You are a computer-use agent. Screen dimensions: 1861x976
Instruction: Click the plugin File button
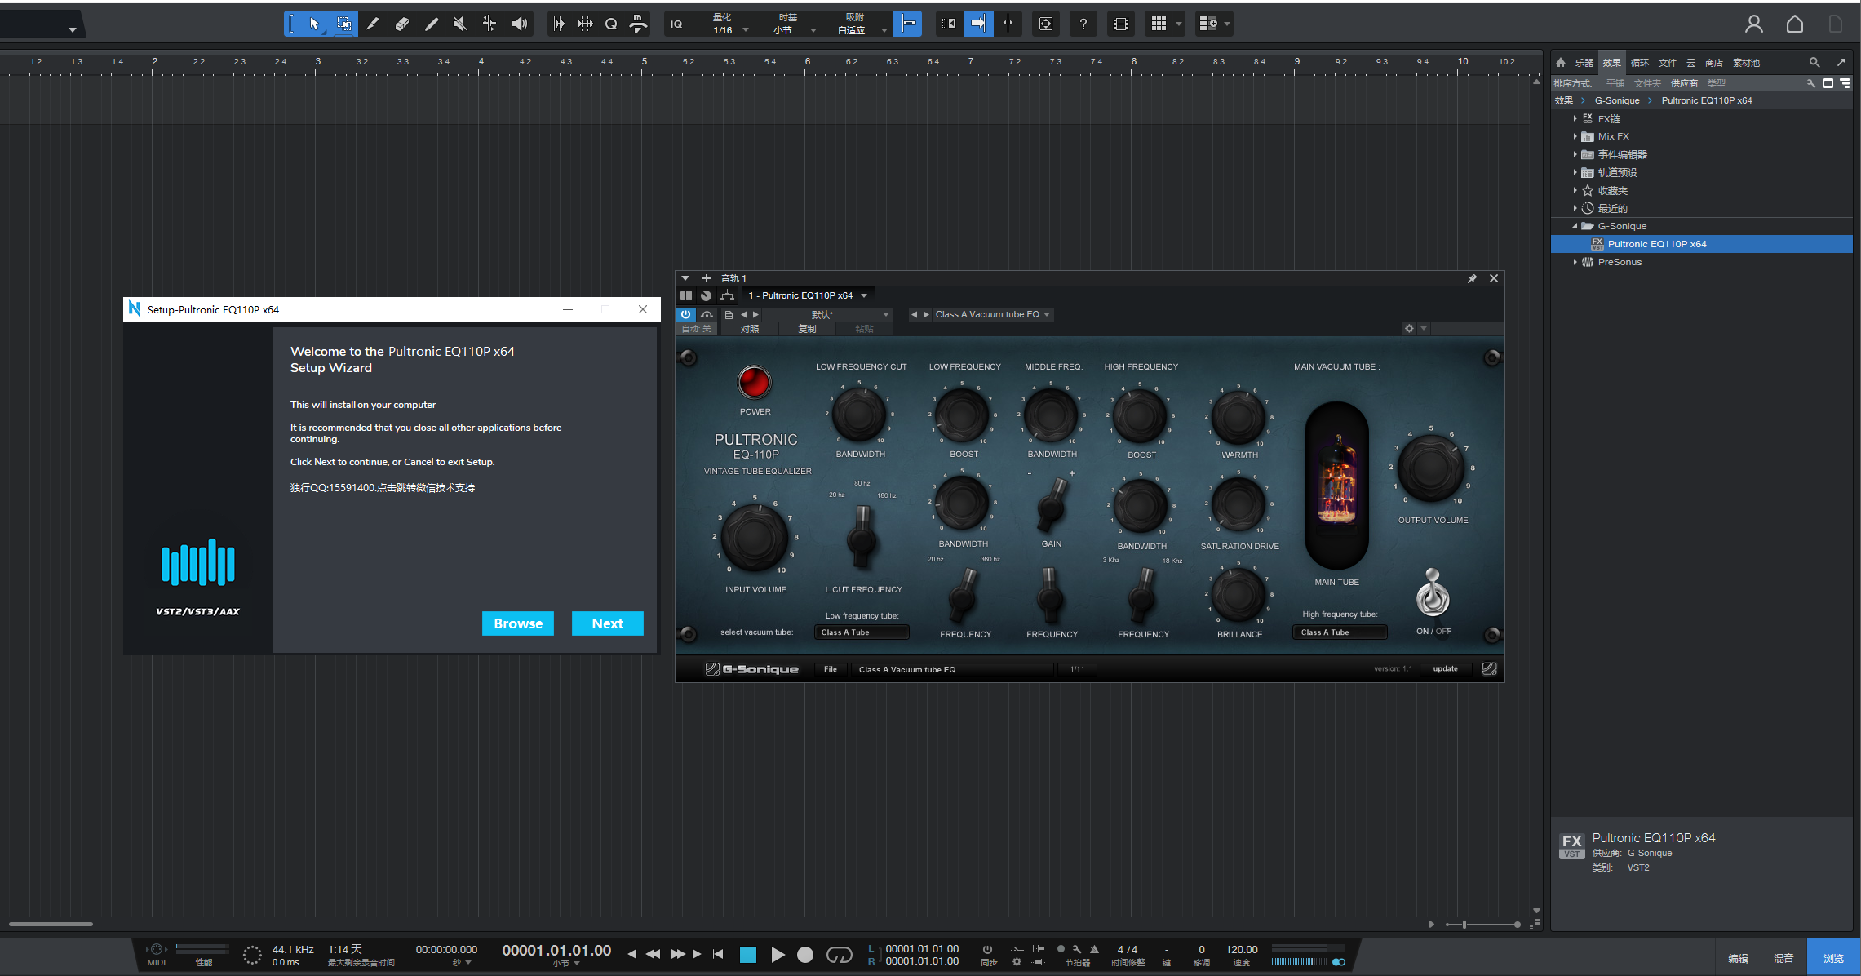click(x=830, y=669)
